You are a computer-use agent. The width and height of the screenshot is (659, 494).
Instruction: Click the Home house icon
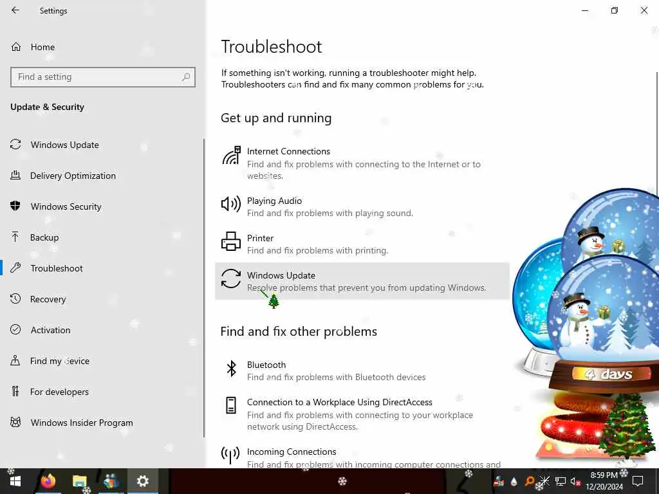16,46
